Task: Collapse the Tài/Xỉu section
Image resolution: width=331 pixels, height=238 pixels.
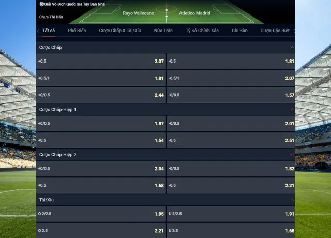Action: [292, 199]
